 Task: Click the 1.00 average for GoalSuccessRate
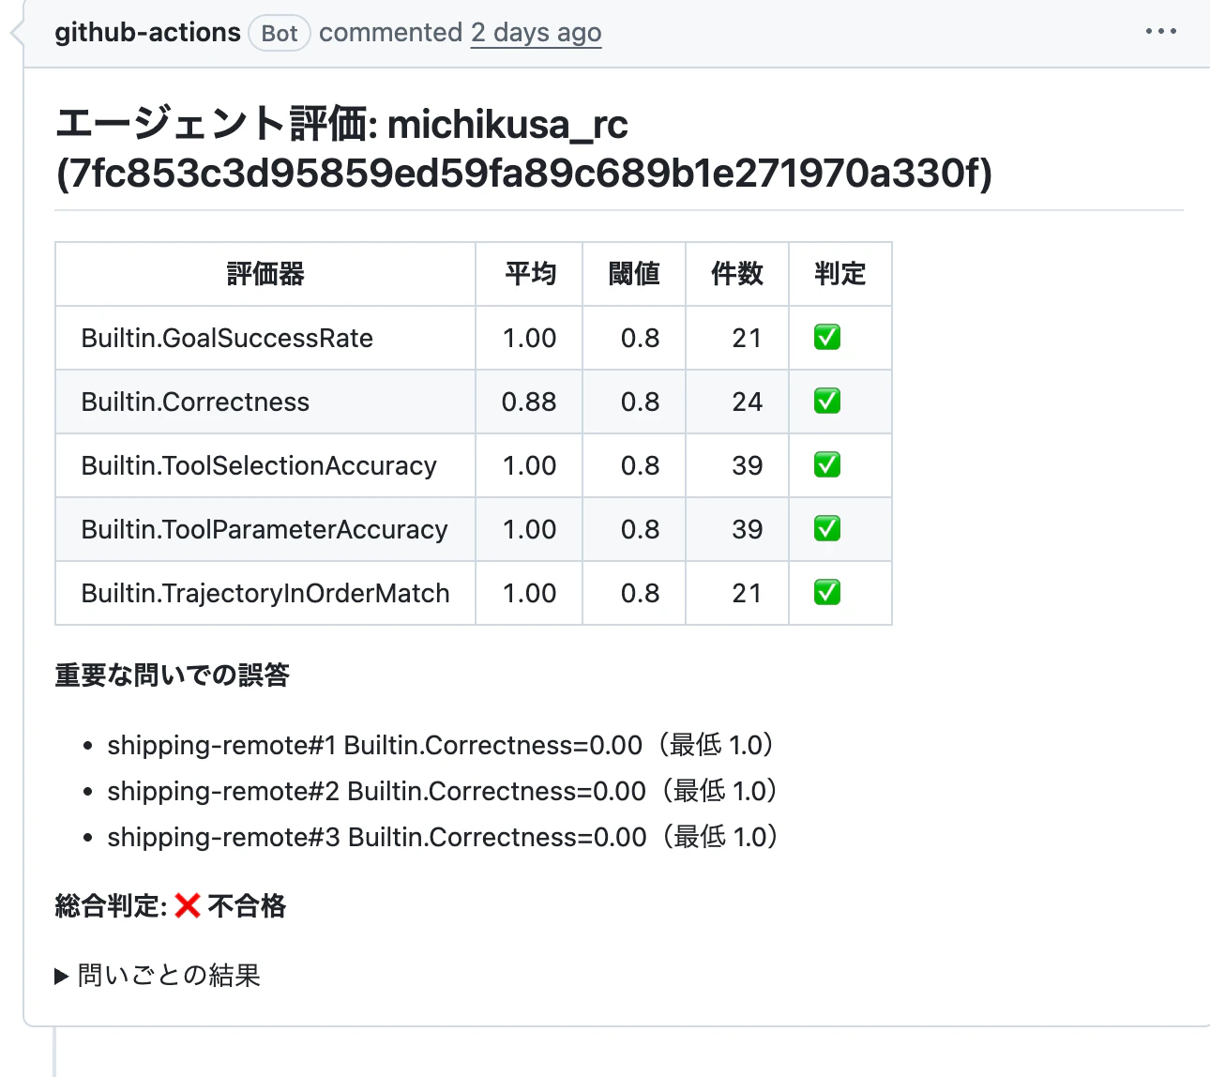coord(530,338)
